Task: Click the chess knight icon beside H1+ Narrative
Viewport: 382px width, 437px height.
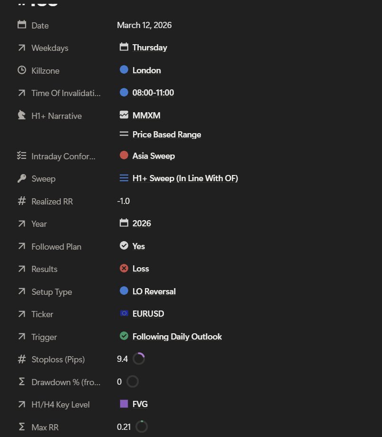Action: (22, 115)
